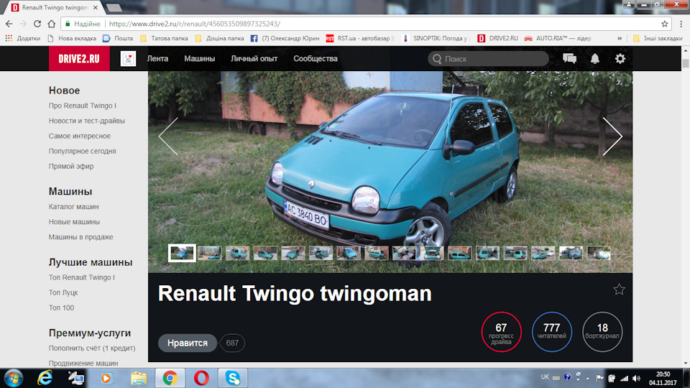Open Chrome menu three dots

click(681, 24)
